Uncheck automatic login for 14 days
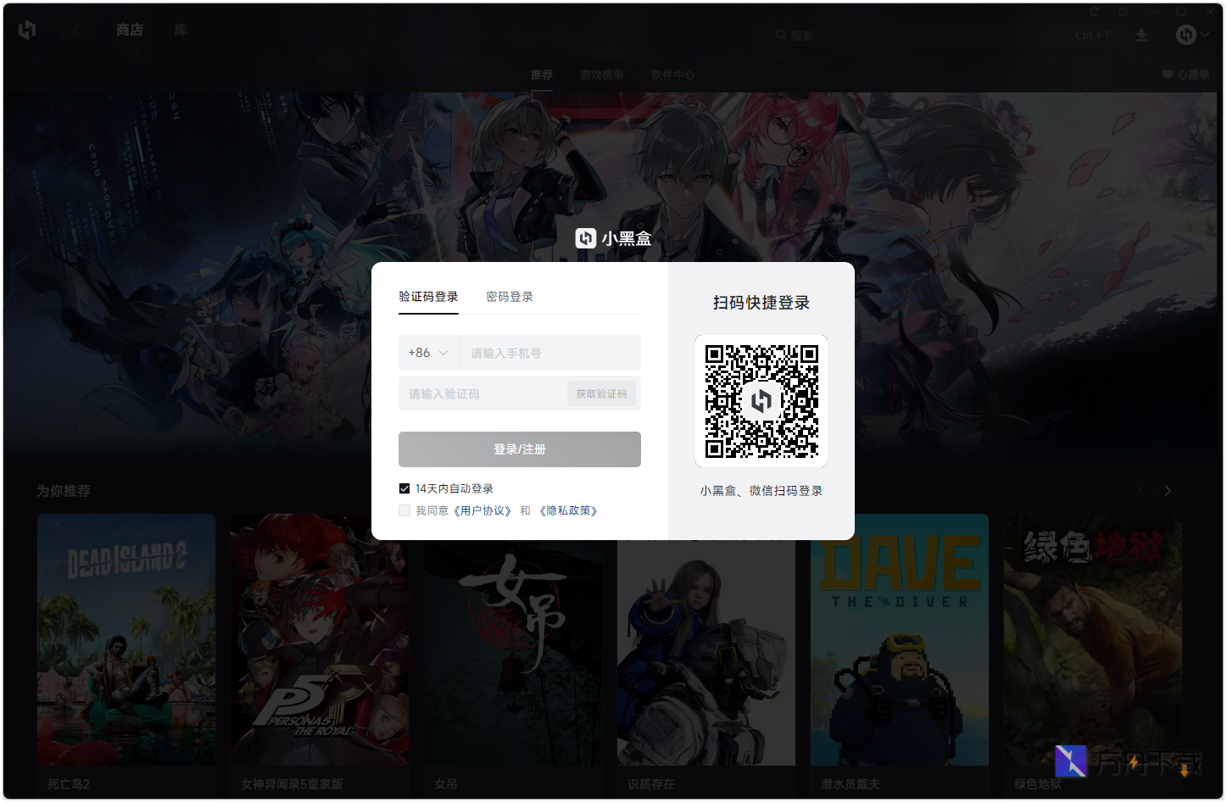This screenshot has height=803, width=1227. 404,488
